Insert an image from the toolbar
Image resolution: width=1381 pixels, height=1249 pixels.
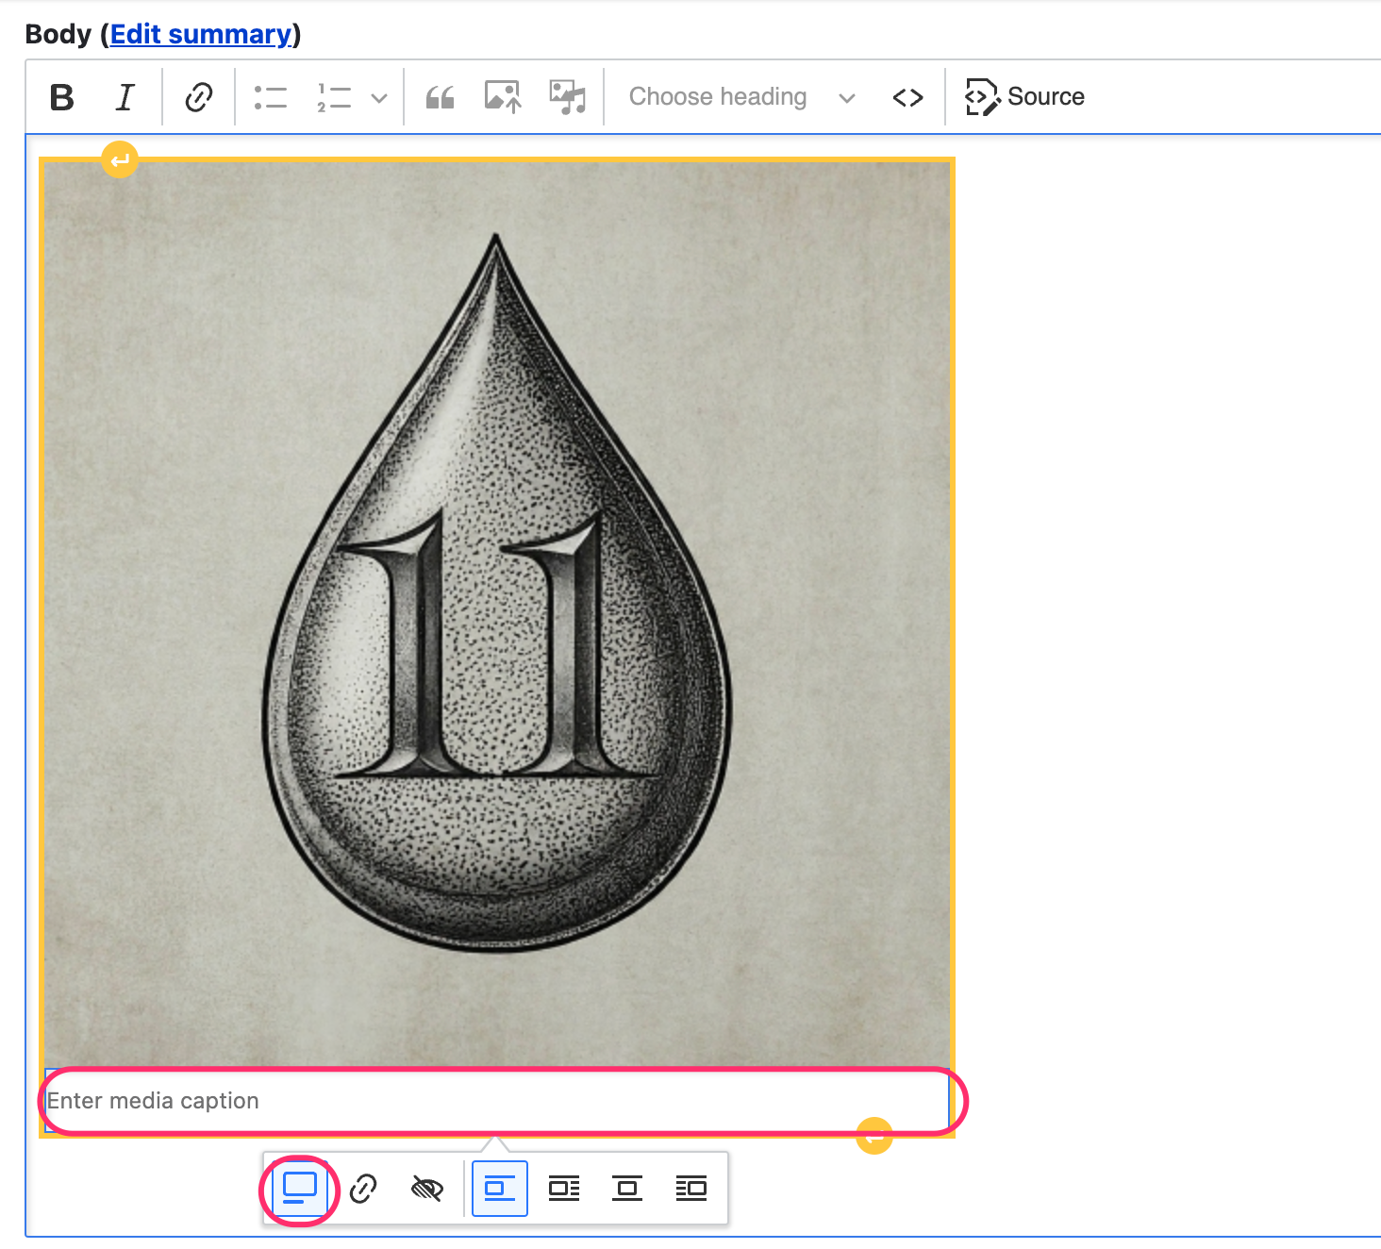click(500, 95)
